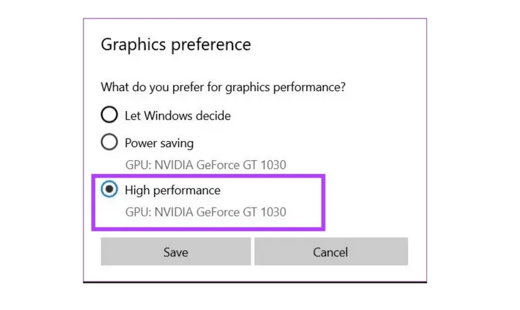Screen dimensions: 520x310
Task: Keep High performance GPU option selected
Action: point(109,189)
